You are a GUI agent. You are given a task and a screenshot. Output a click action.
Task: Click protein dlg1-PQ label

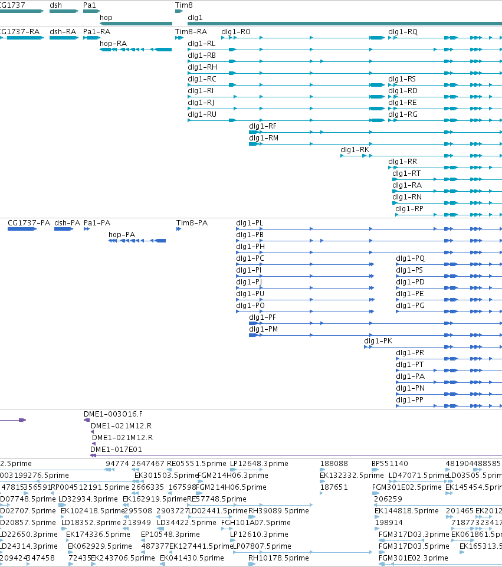(410, 258)
